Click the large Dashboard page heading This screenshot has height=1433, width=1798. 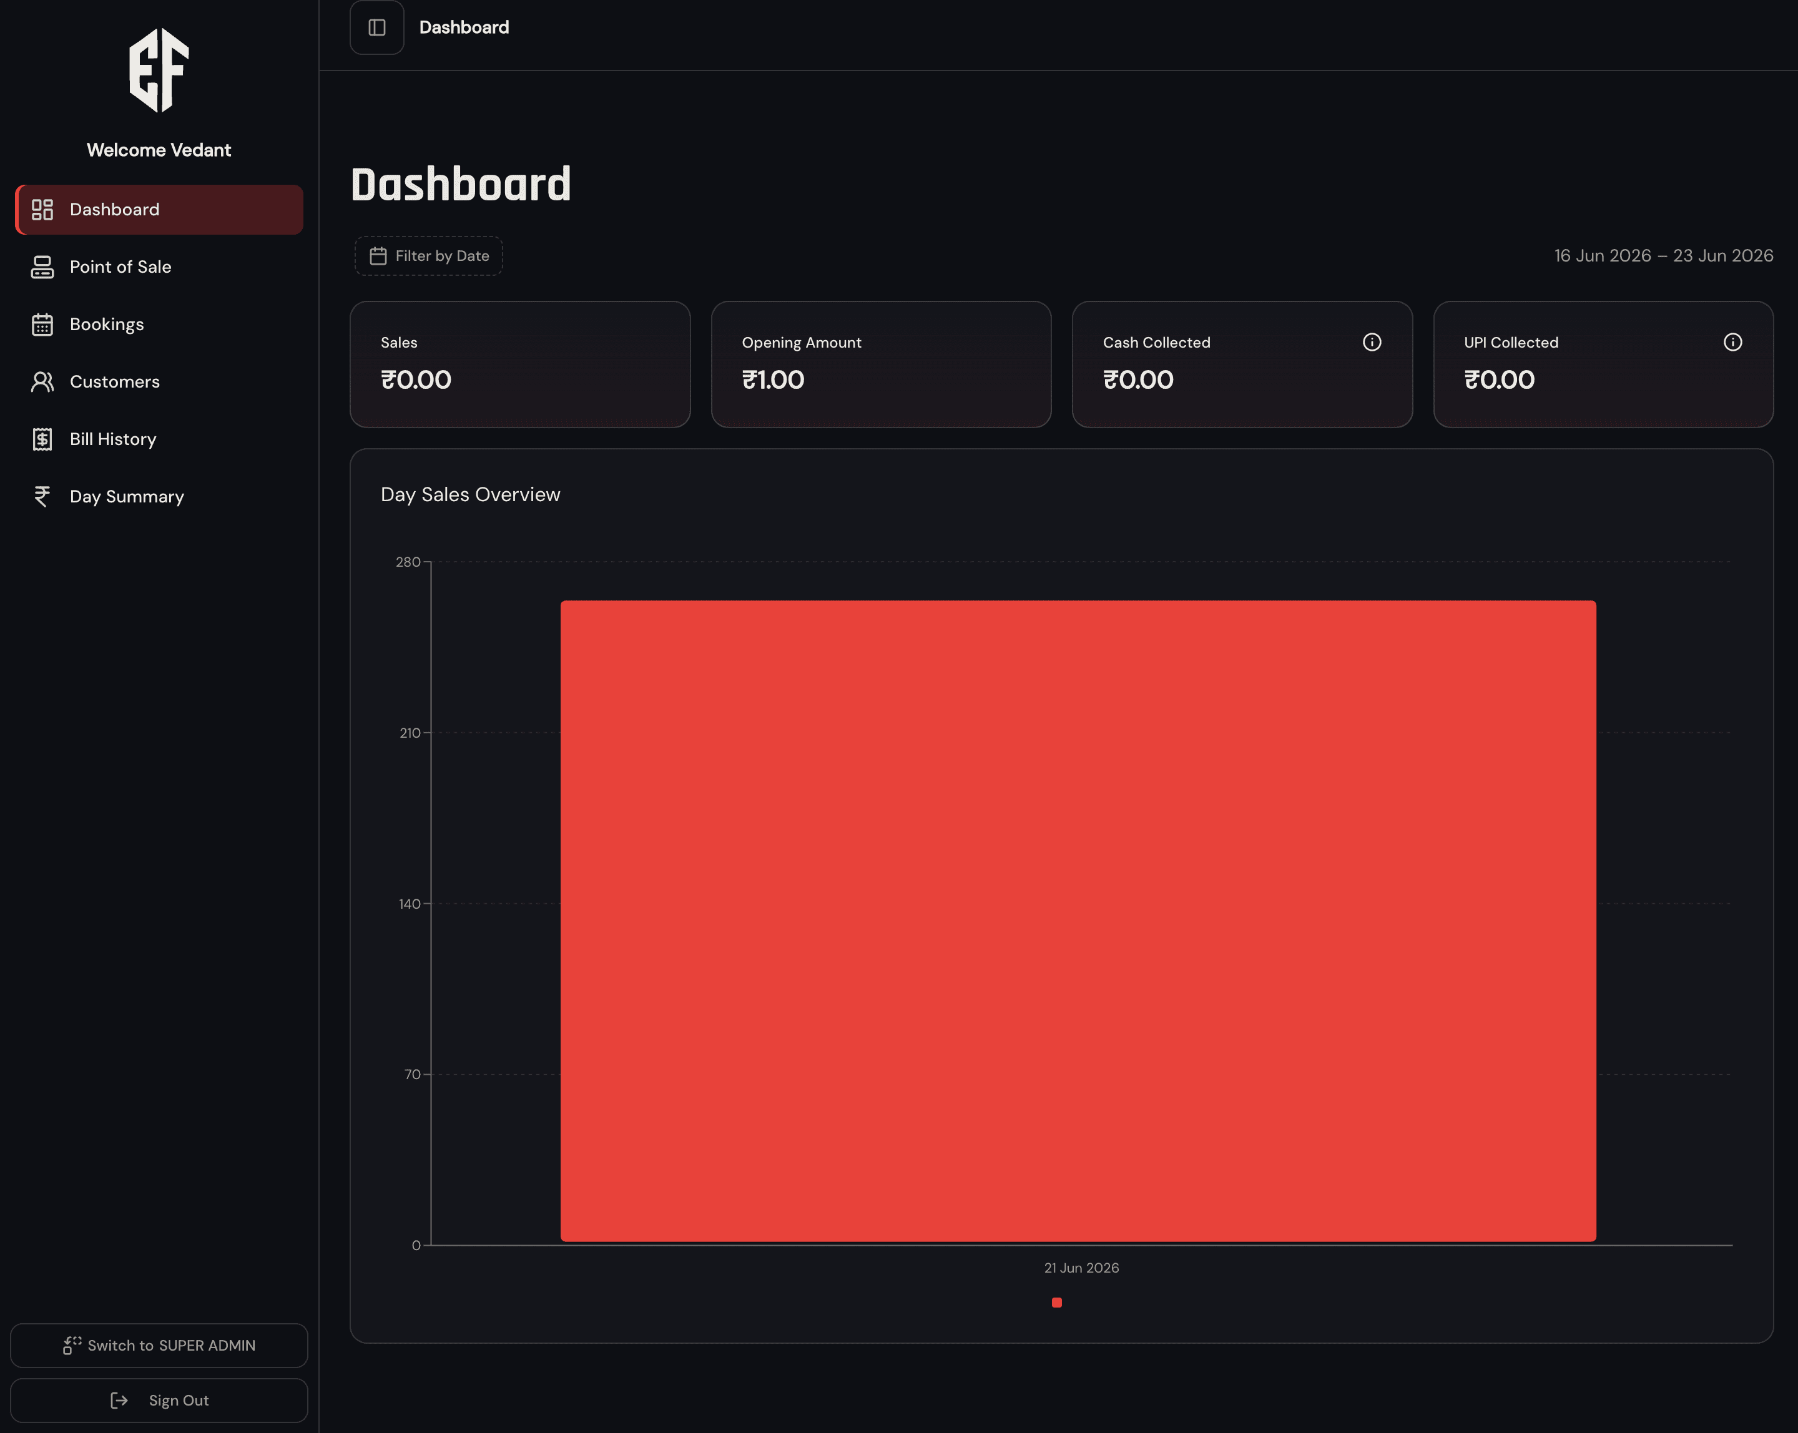pos(461,184)
